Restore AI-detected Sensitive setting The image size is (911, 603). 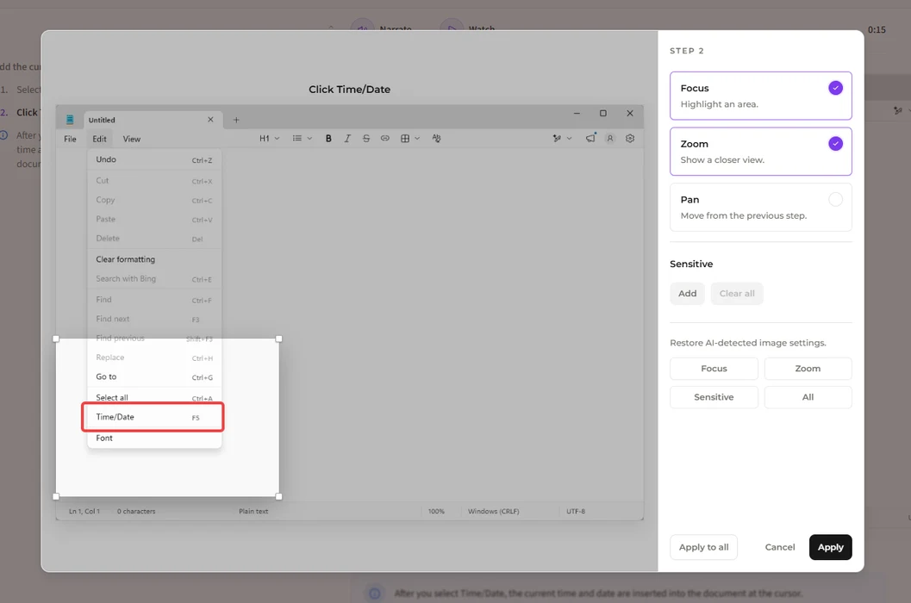pos(714,397)
